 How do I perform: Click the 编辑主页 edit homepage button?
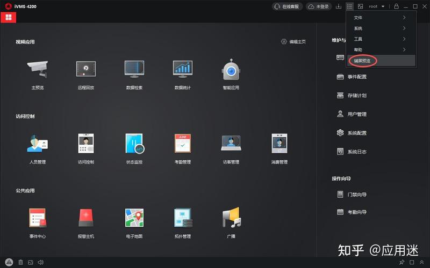(x=293, y=42)
